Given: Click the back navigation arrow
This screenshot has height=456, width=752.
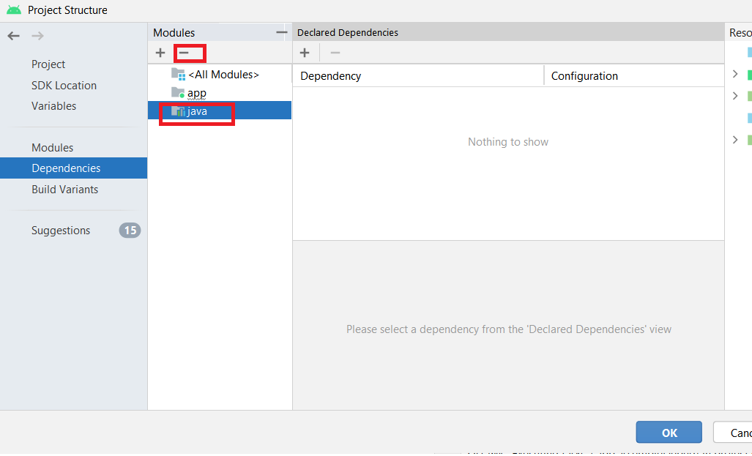Looking at the screenshot, I should 13,36.
